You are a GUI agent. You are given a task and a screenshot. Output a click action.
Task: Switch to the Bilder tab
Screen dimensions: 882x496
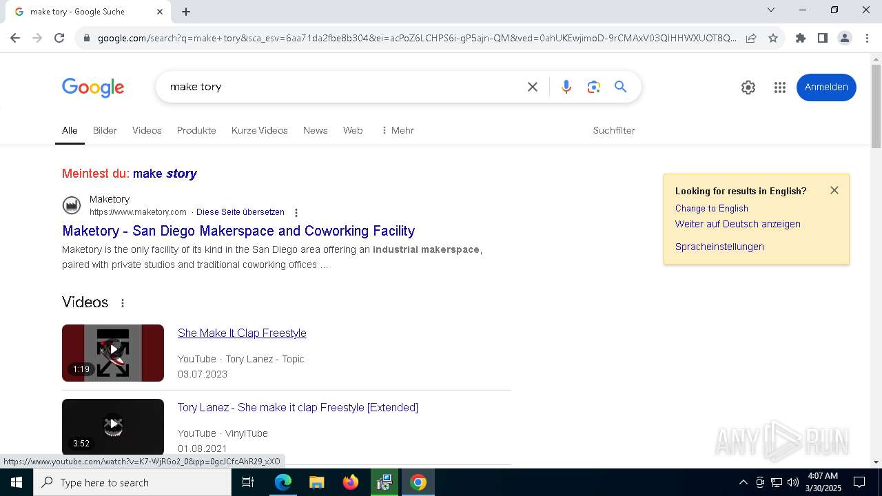tap(105, 130)
